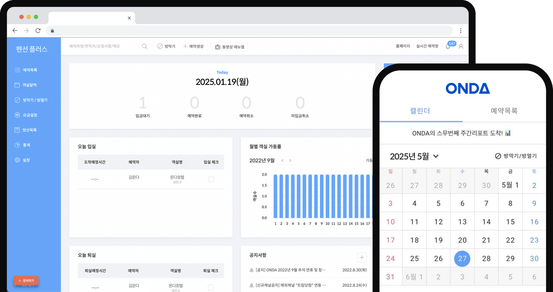Go to next month in 객실 가동률
Viewport: 553px width, 292px height.
pos(290,161)
